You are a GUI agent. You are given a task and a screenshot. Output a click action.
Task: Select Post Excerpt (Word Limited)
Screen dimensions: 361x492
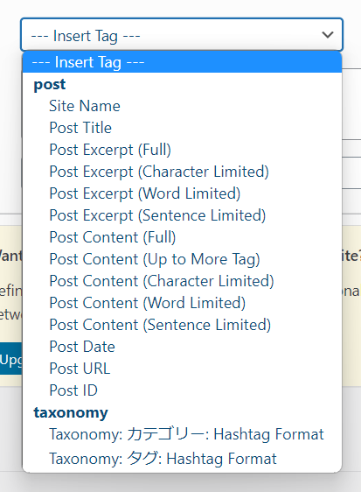point(182,193)
